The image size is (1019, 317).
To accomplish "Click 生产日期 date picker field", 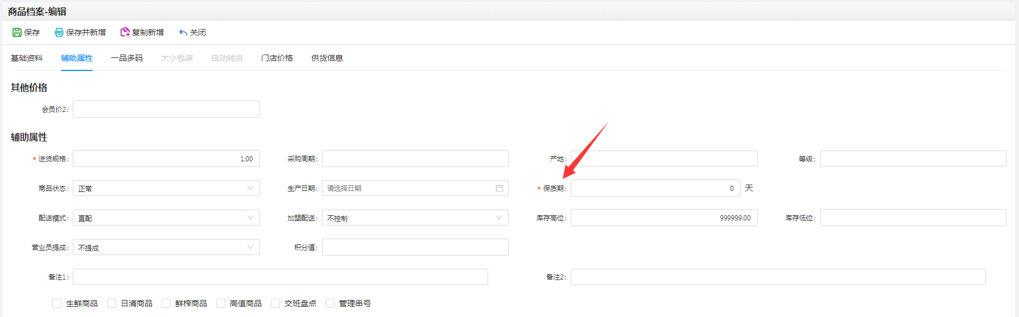I will pos(415,188).
